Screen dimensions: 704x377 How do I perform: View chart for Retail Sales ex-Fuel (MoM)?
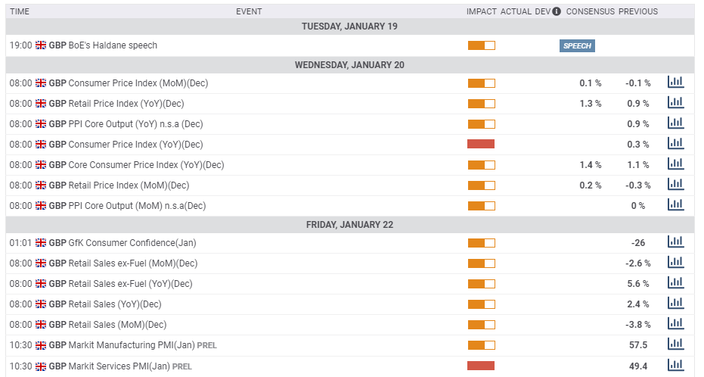pyautogui.click(x=675, y=263)
